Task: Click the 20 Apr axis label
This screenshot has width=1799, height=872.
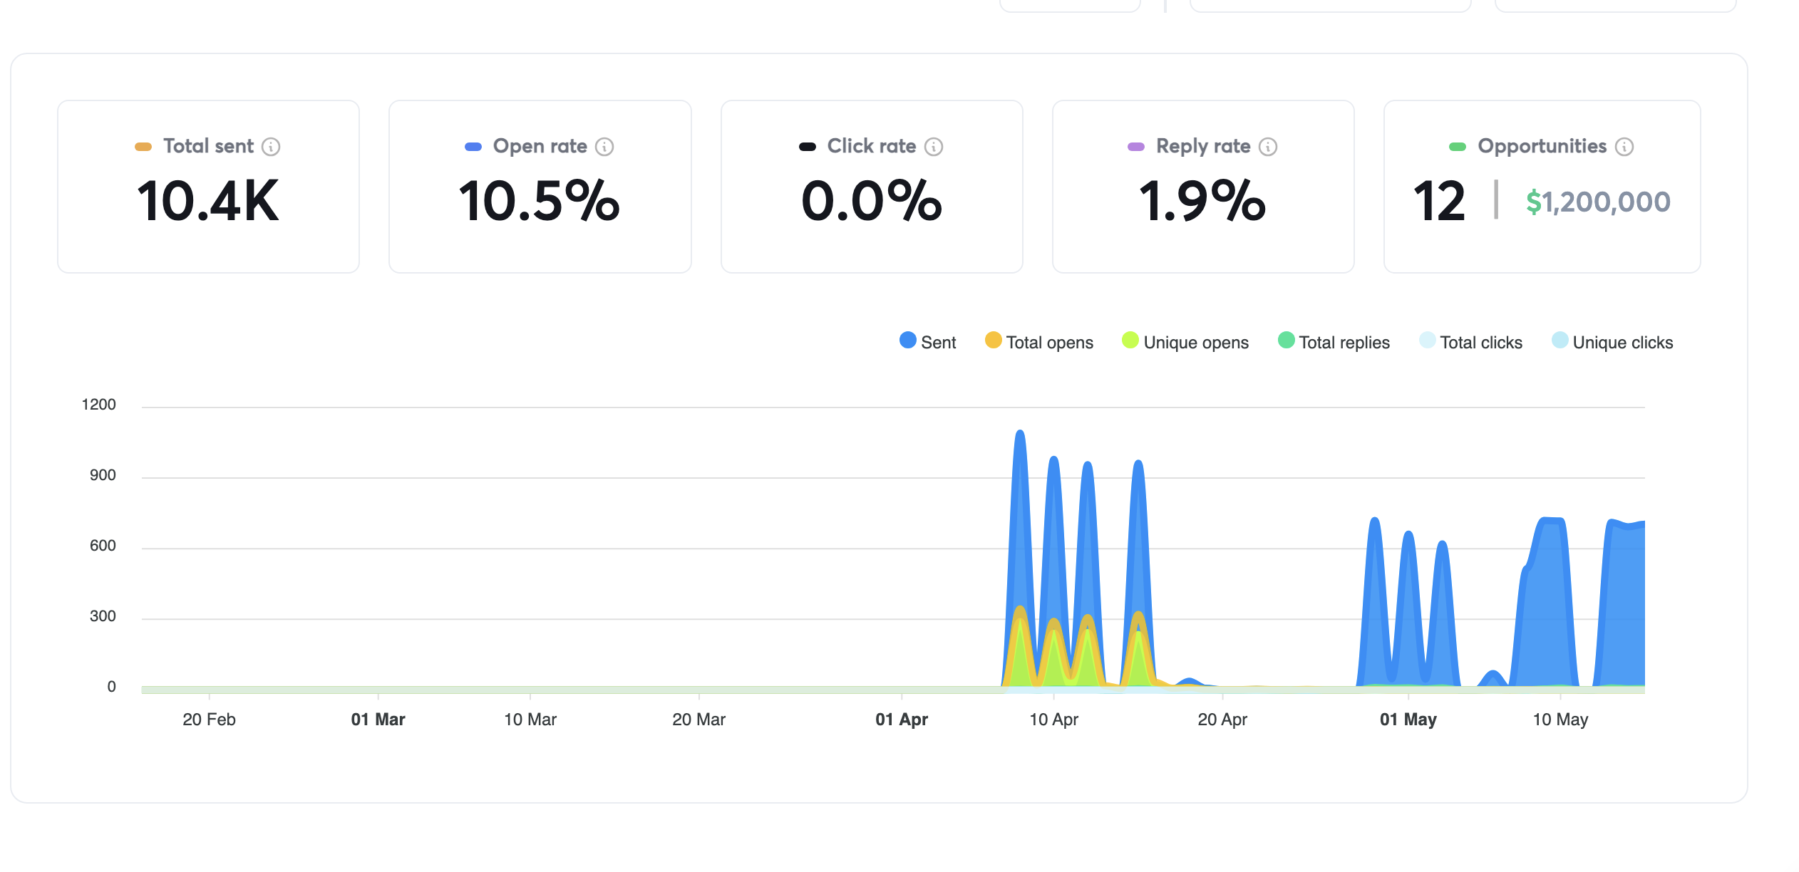Action: [x=1222, y=720]
